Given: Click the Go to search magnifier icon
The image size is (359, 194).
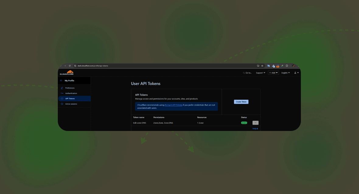Looking at the screenshot, I should click(244, 73).
